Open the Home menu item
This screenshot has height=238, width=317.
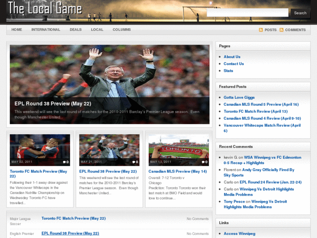(17, 30)
